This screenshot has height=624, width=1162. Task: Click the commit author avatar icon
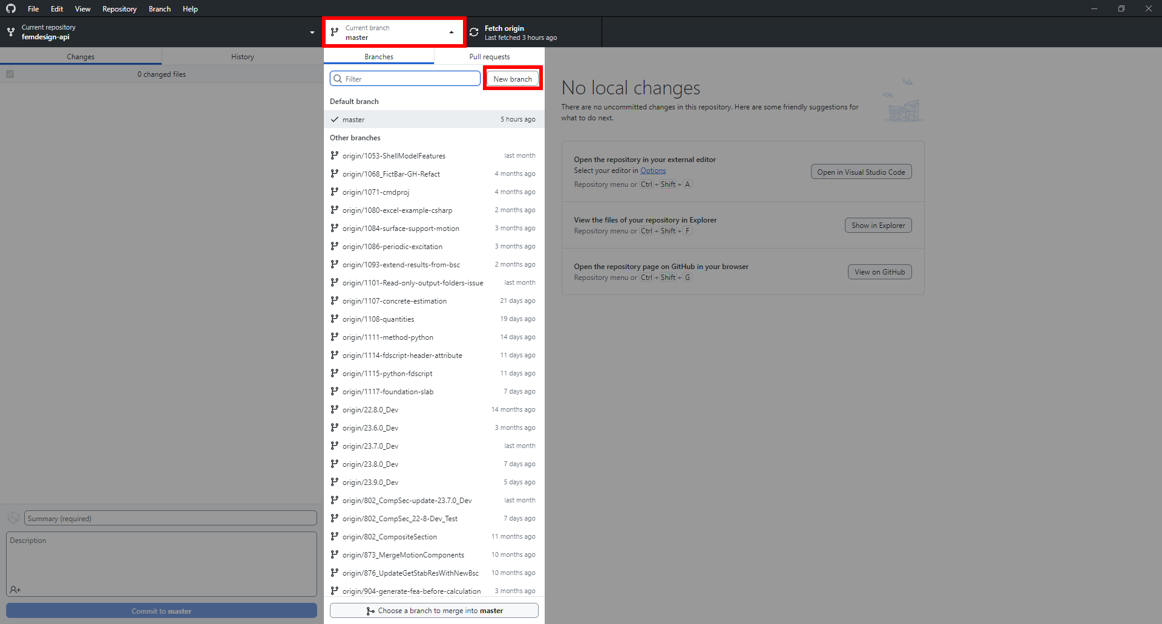coord(13,518)
